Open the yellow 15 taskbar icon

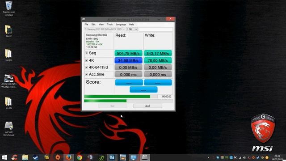46,157
